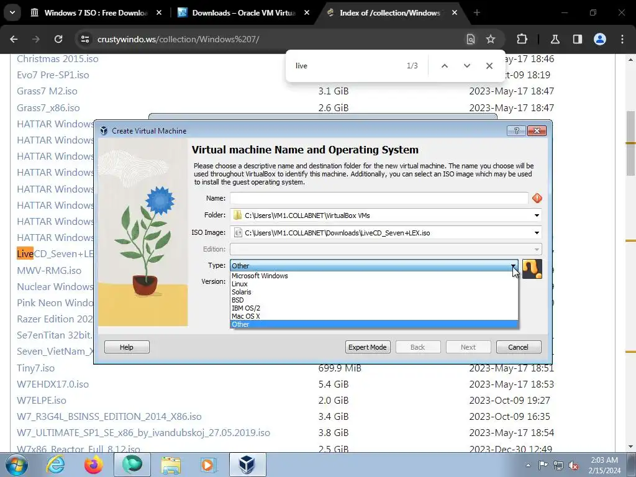Go to next find result arrow
Image resolution: width=636 pixels, height=477 pixels.
(467, 66)
